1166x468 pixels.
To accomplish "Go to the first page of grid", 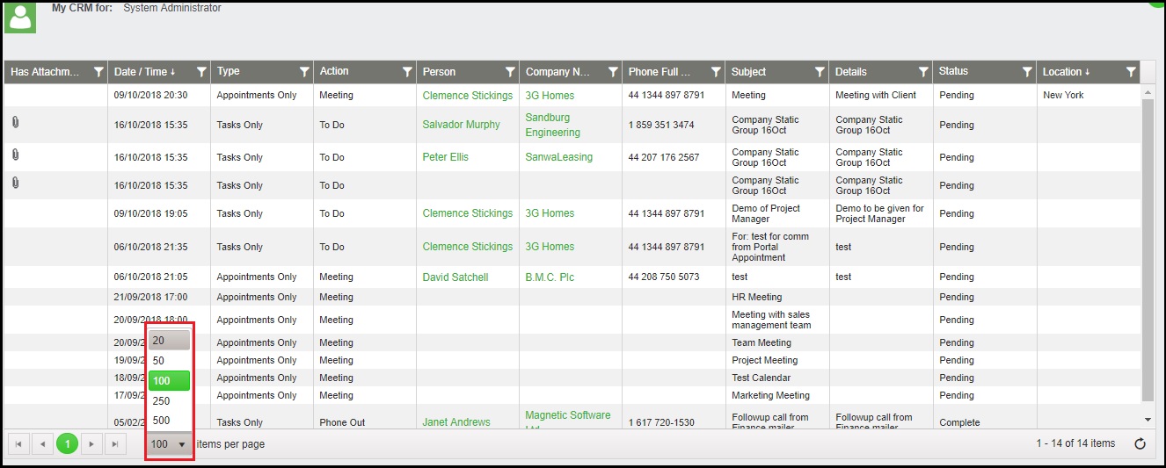I will coord(18,444).
